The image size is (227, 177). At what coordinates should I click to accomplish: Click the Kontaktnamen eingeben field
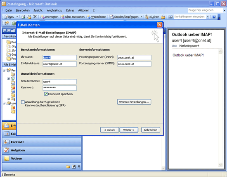[190, 17]
